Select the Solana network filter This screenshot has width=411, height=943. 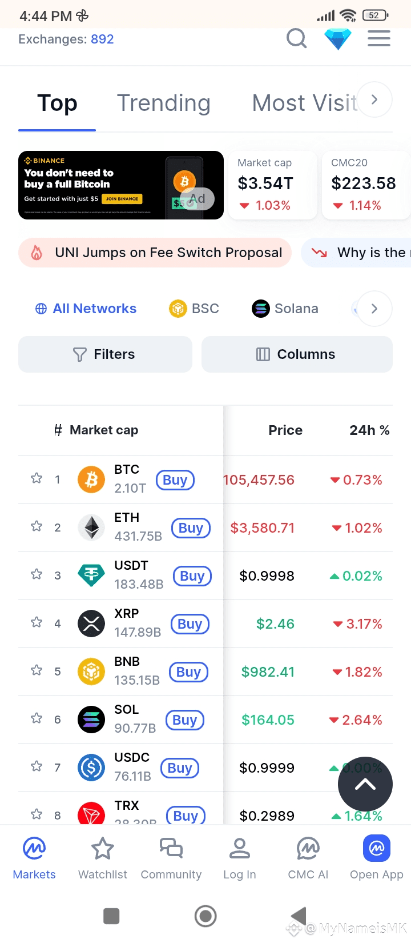(285, 309)
